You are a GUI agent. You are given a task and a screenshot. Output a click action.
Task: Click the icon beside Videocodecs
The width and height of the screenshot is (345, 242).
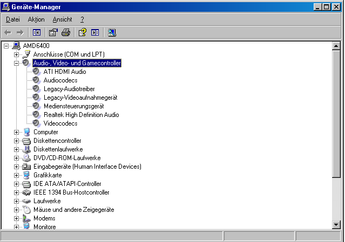(x=37, y=123)
